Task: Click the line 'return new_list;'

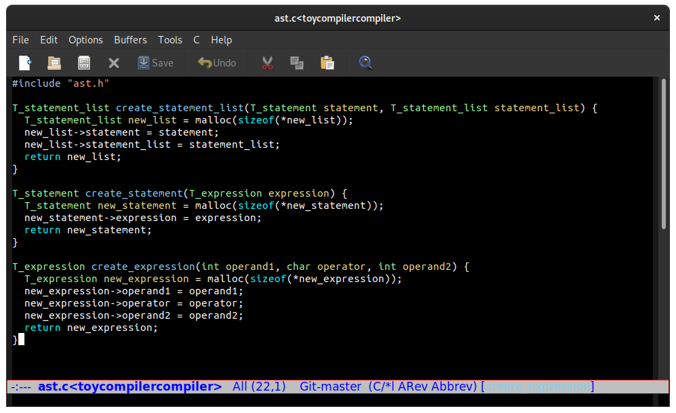Action: click(x=73, y=157)
